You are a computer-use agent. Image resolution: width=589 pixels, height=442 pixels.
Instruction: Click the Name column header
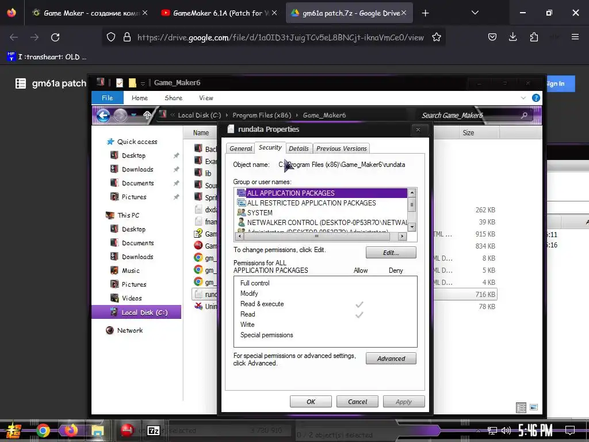coord(201,133)
